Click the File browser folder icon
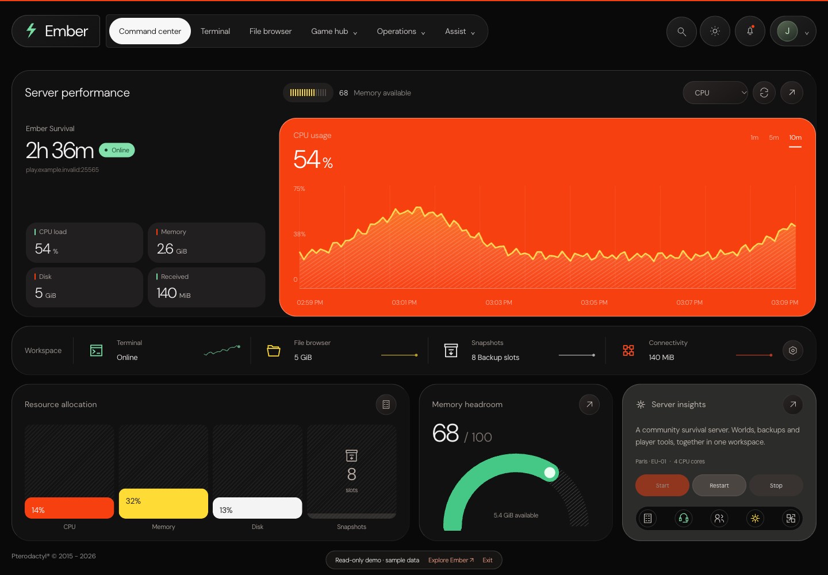828x575 pixels. 274,350
